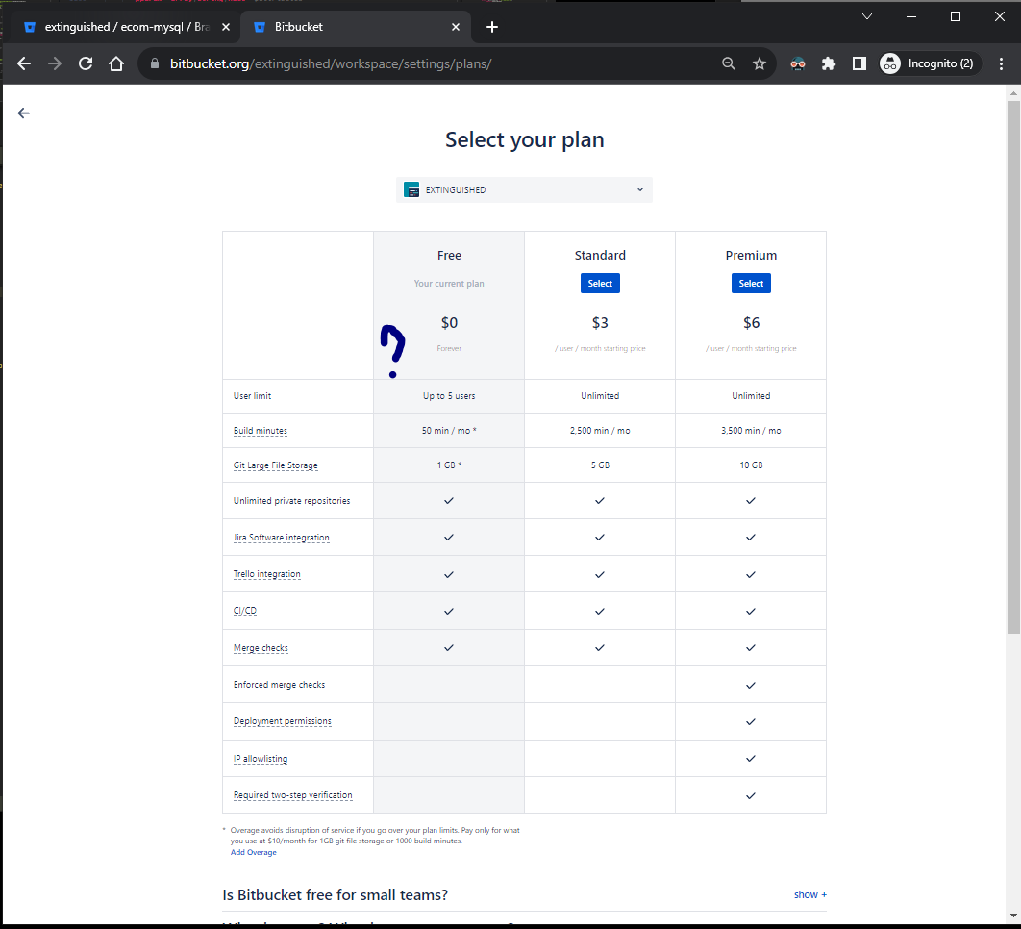Image resolution: width=1021 pixels, height=929 pixels.
Task: Click the Free plan heading
Action: click(x=449, y=256)
